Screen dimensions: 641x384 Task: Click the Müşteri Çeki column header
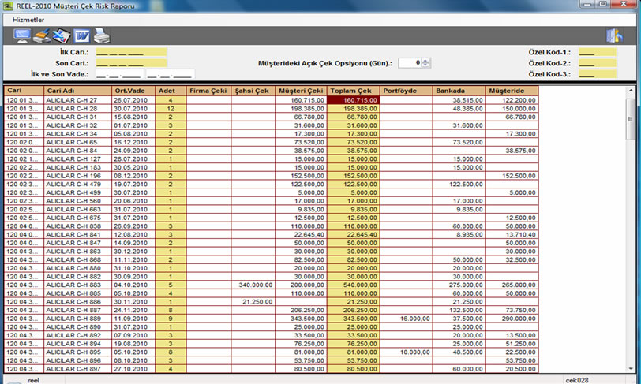(301, 91)
